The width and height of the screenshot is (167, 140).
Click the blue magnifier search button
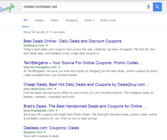click(157, 7)
